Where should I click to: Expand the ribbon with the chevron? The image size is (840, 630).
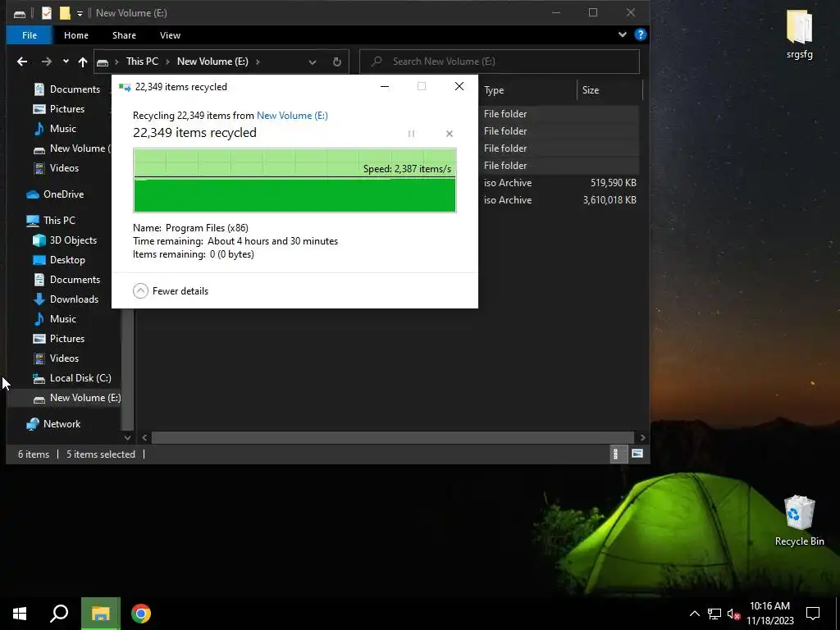tap(622, 34)
